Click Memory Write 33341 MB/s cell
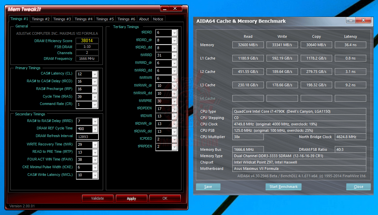This screenshot has width=378, height=215. tap(282, 45)
